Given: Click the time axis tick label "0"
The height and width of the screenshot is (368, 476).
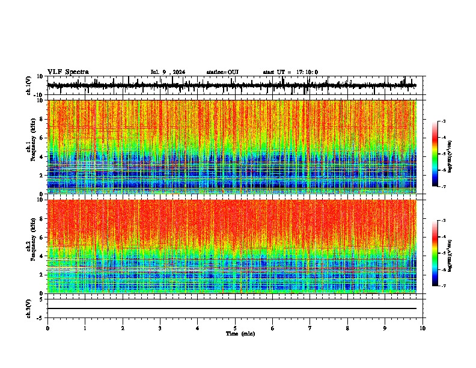Looking at the screenshot, I should (x=47, y=328).
